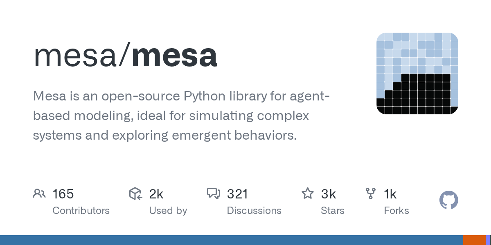Click the 'Stars' label

click(333, 211)
